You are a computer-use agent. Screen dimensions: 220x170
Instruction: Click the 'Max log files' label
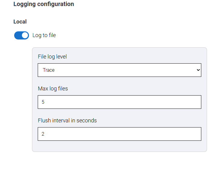point(53,89)
